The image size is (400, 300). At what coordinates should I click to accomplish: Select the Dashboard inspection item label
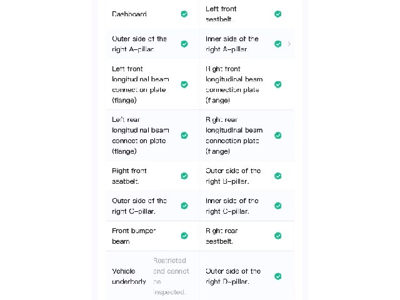click(x=129, y=14)
